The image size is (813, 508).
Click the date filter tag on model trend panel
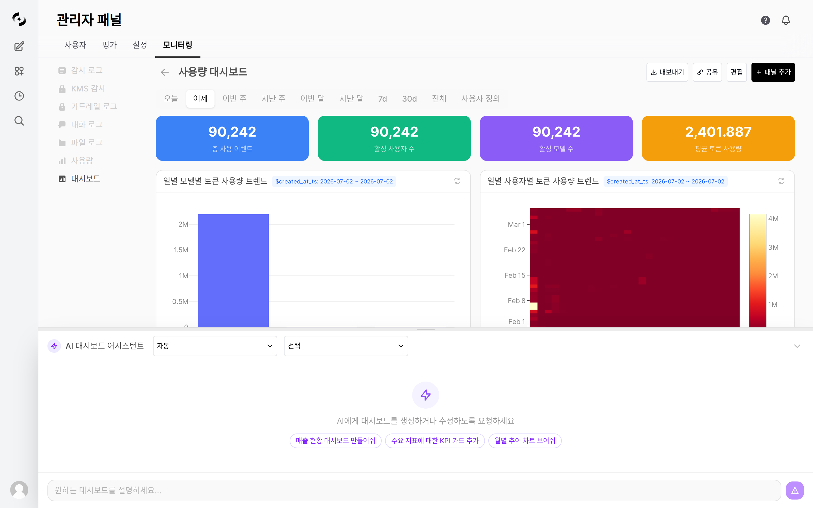pos(334,181)
